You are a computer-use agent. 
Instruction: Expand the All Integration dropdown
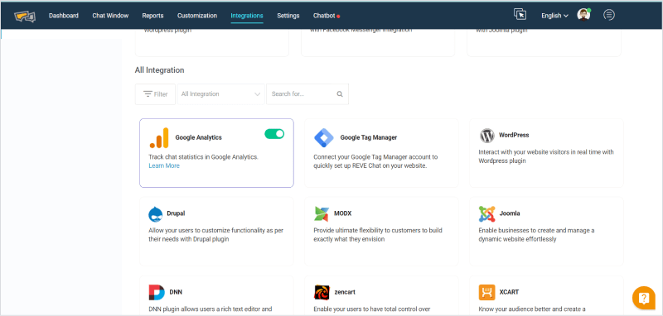220,94
